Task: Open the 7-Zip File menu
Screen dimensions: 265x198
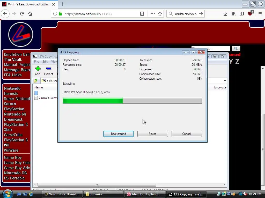Action: (36, 62)
